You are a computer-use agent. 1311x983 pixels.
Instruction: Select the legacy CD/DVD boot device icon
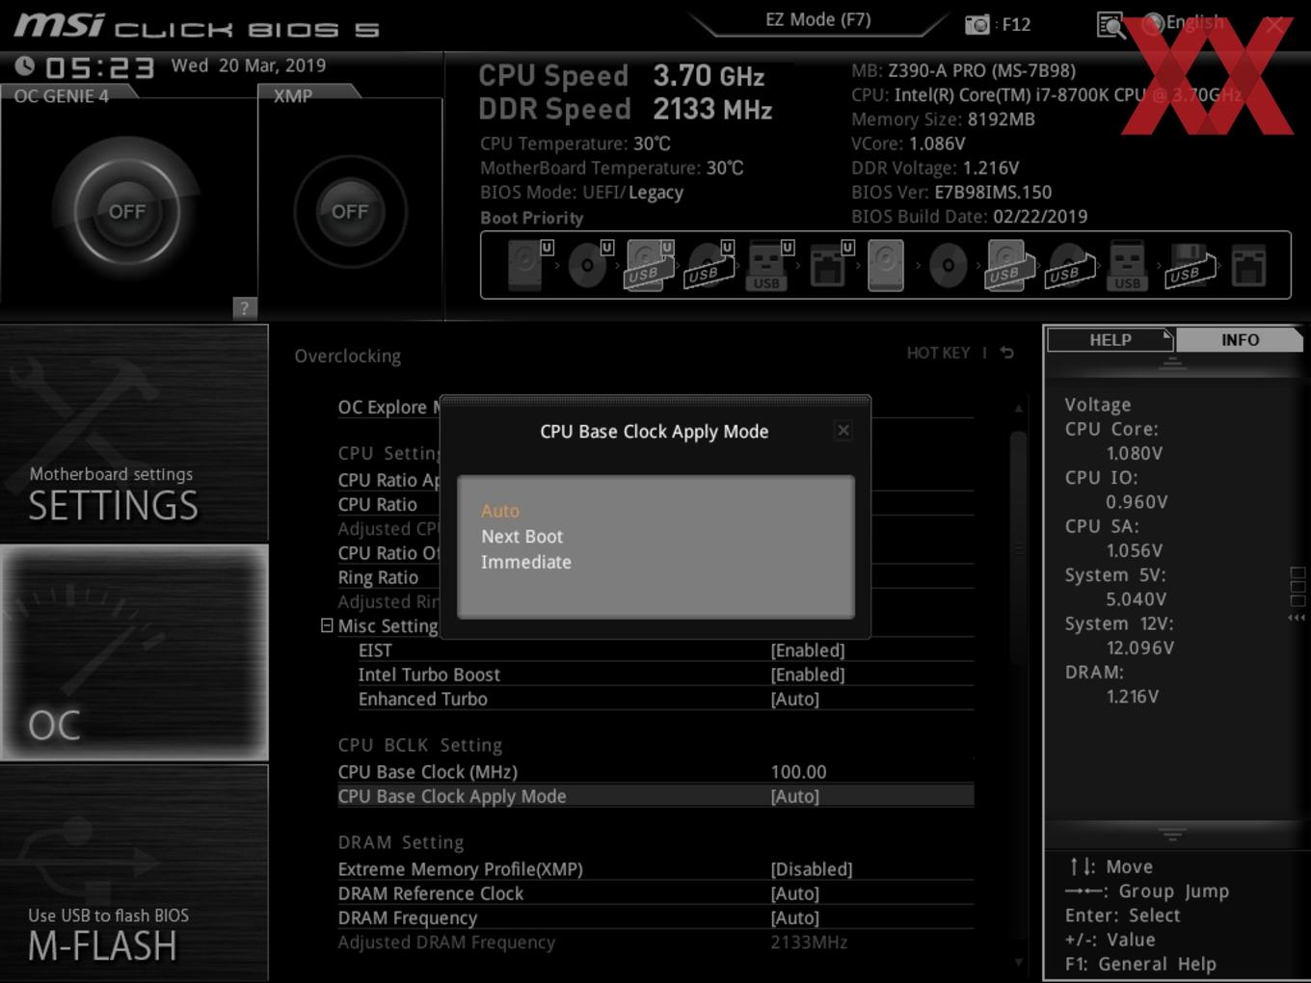tap(948, 265)
